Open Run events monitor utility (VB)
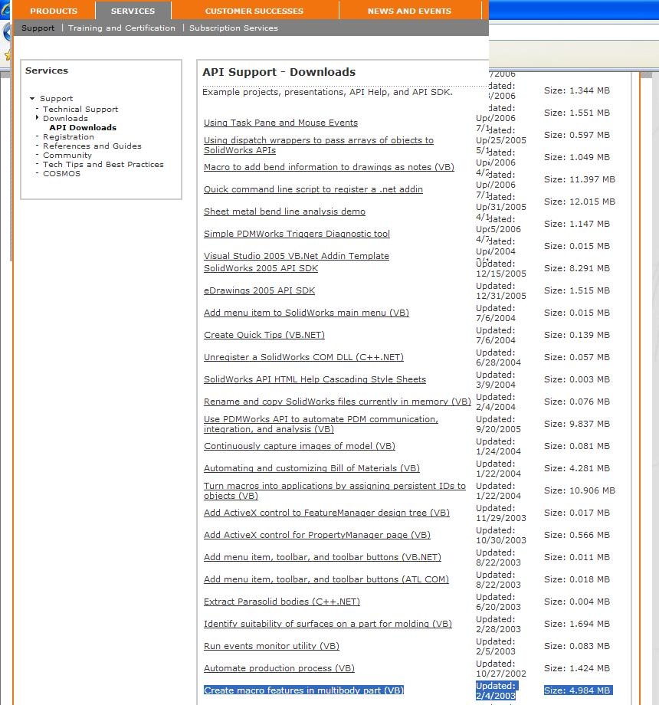The width and height of the screenshot is (659, 705). pyautogui.click(x=271, y=646)
